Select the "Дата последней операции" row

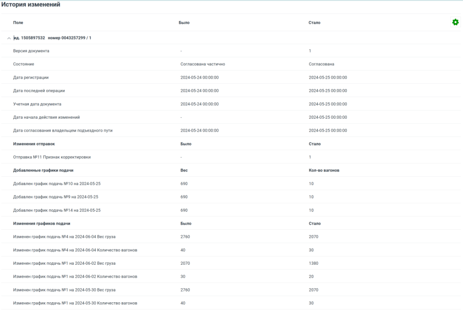click(x=39, y=90)
